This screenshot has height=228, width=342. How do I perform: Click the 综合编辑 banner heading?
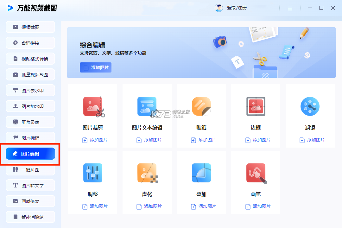[92, 45]
